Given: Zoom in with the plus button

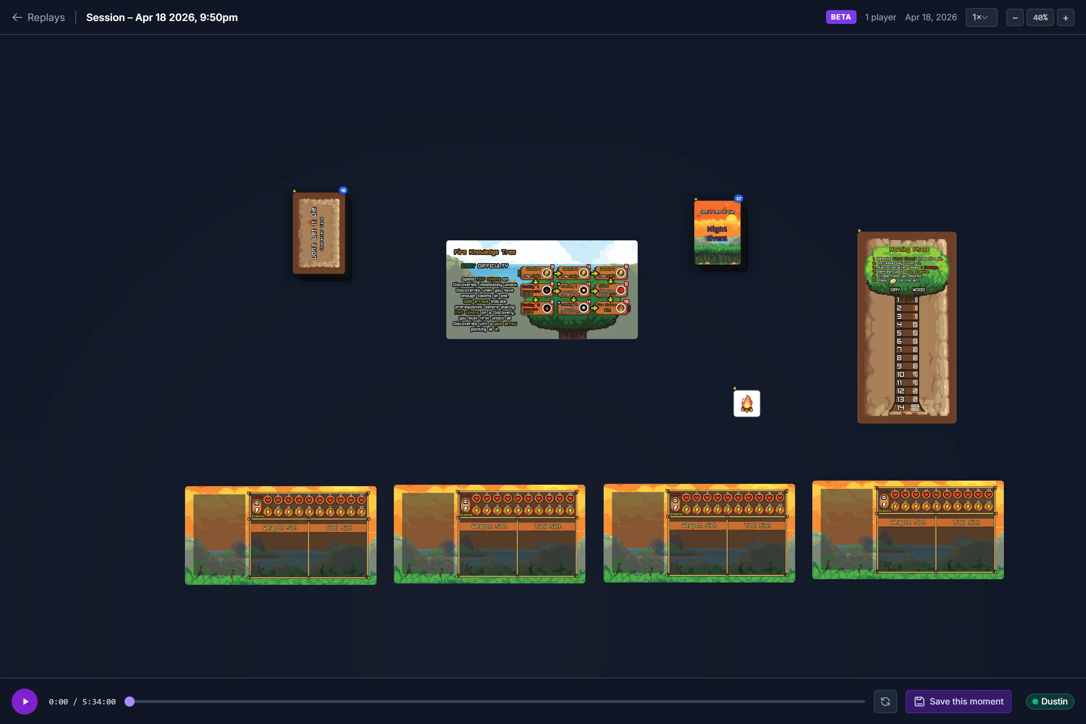Looking at the screenshot, I should coord(1065,17).
